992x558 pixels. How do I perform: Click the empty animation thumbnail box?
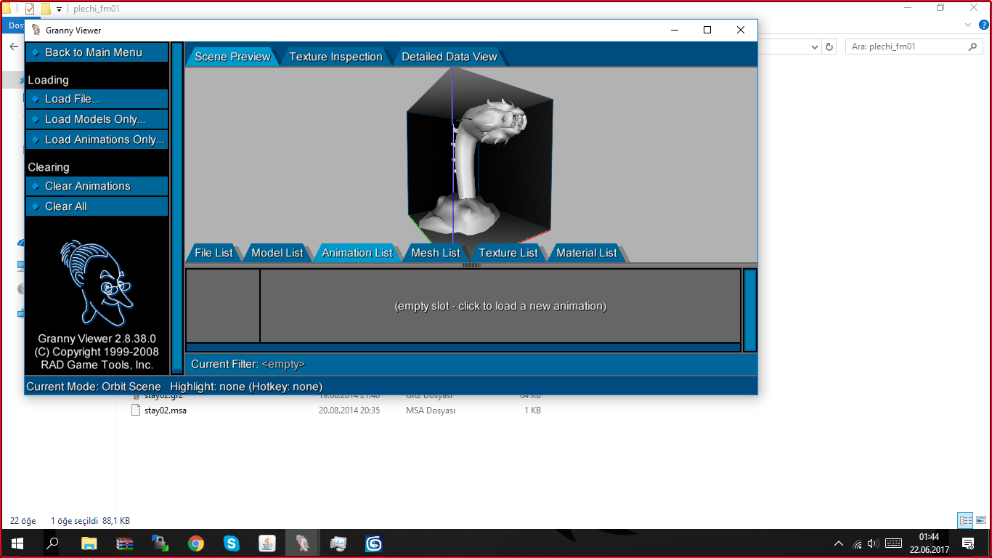[x=223, y=306]
